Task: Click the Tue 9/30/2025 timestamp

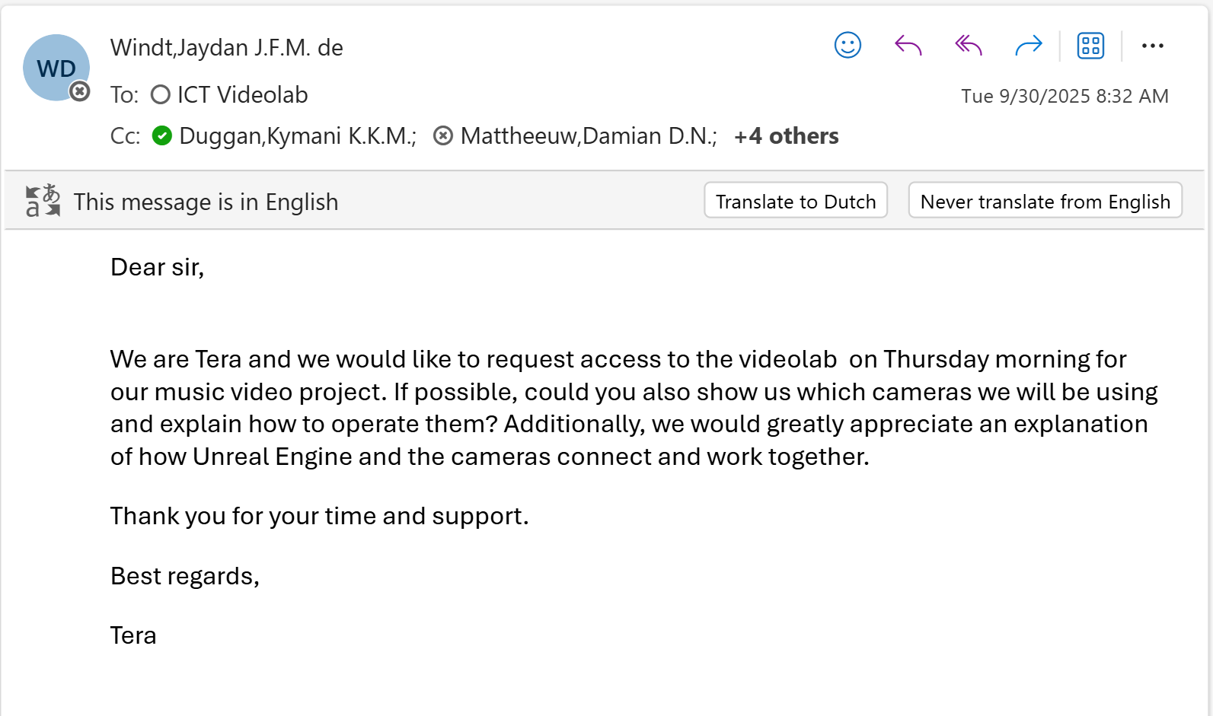Action: click(x=1065, y=96)
